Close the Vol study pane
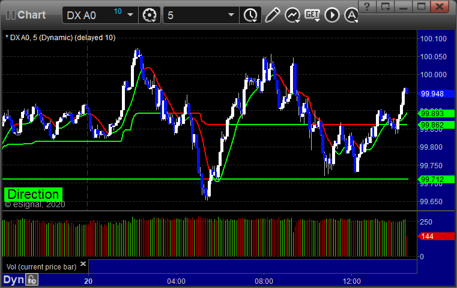The height and width of the screenshot is (288, 457). pos(83,264)
